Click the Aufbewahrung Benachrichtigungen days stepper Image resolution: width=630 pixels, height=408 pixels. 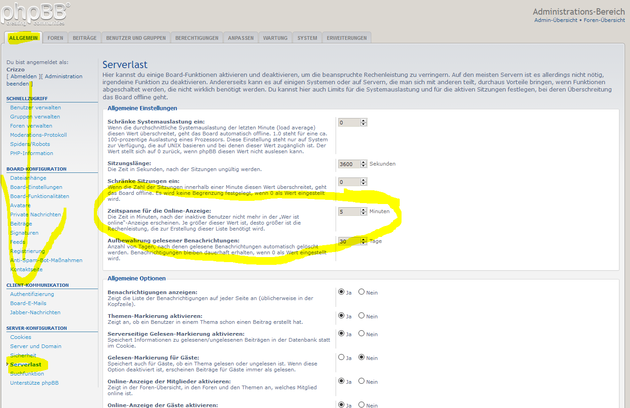364,241
